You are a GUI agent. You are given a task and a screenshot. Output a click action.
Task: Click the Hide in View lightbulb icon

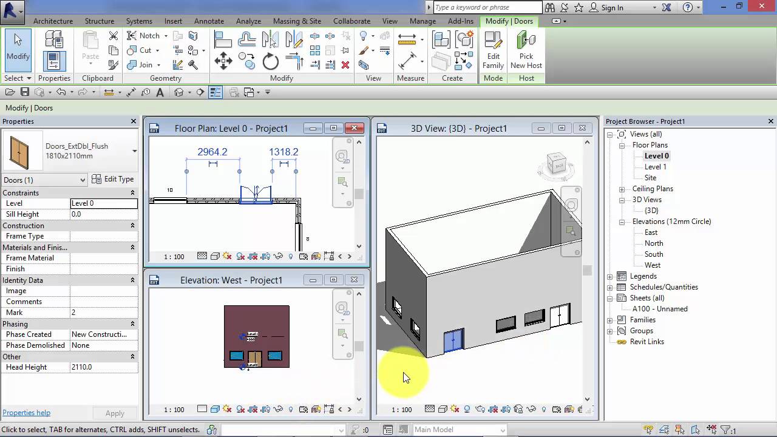(363, 36)
